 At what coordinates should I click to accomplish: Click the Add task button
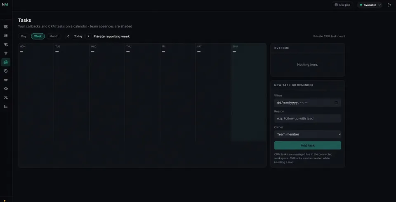(x=308, y=145)
